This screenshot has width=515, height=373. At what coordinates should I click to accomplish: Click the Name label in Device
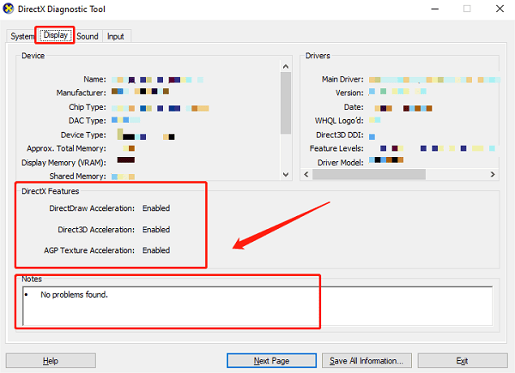click(x=94, y=80)
